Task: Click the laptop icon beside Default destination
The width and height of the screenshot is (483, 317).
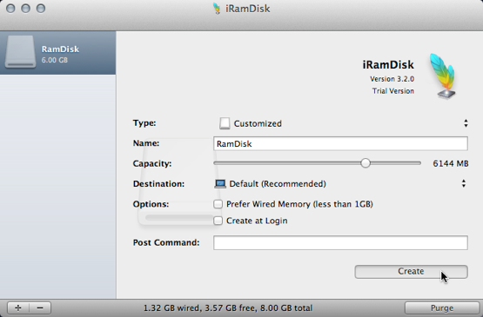Action: click(x=220, y=184)
